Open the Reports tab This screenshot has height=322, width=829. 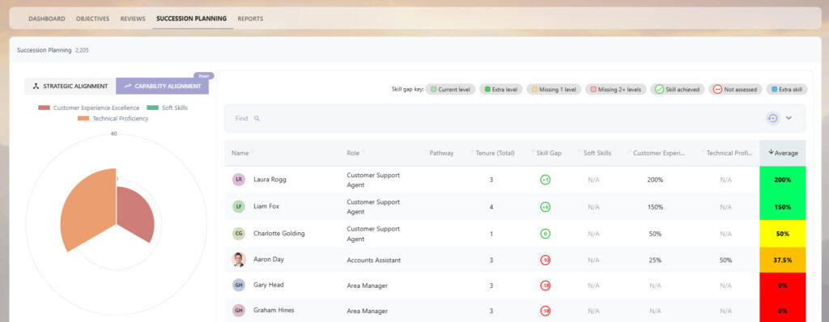click(x=250, y=19)
